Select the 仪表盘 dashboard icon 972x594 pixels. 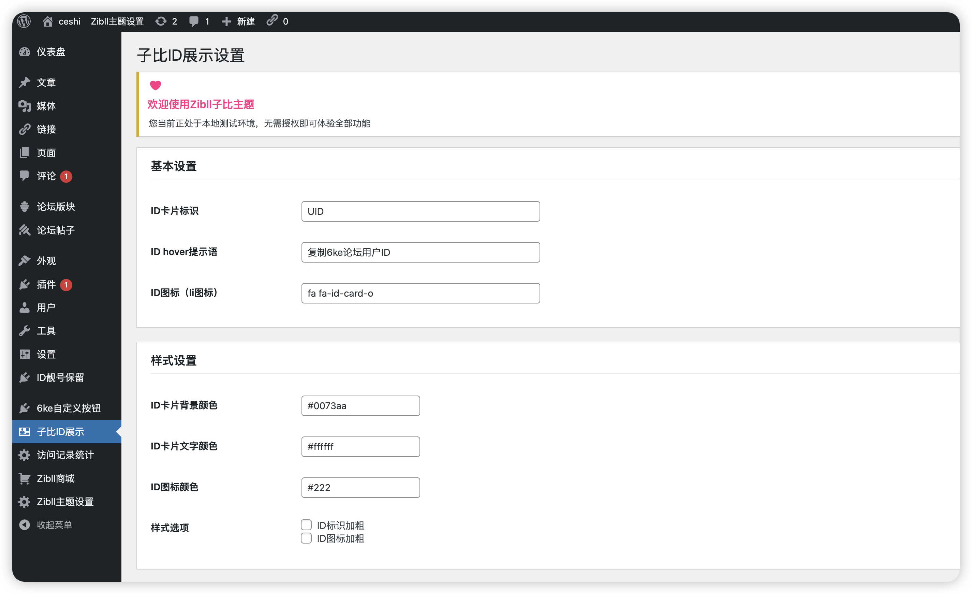tap(25, 51)
